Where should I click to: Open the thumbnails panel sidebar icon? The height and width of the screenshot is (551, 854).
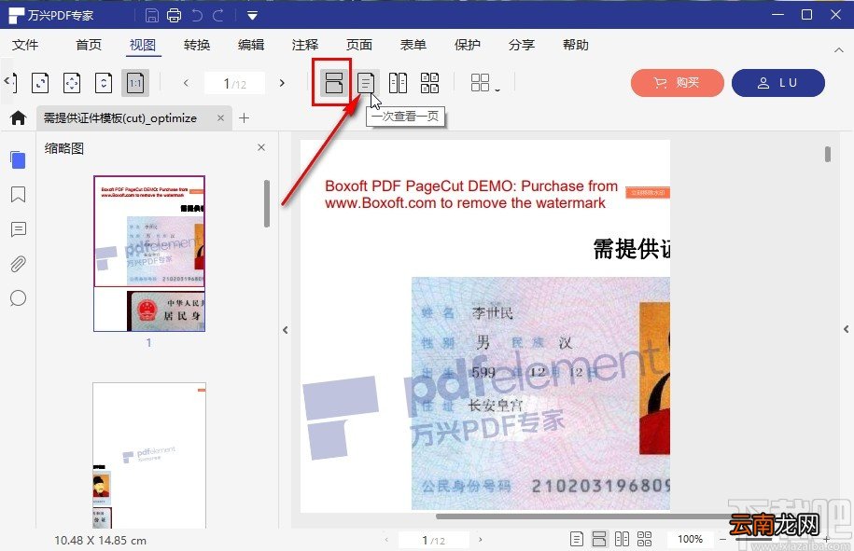[x=18, y=160]
